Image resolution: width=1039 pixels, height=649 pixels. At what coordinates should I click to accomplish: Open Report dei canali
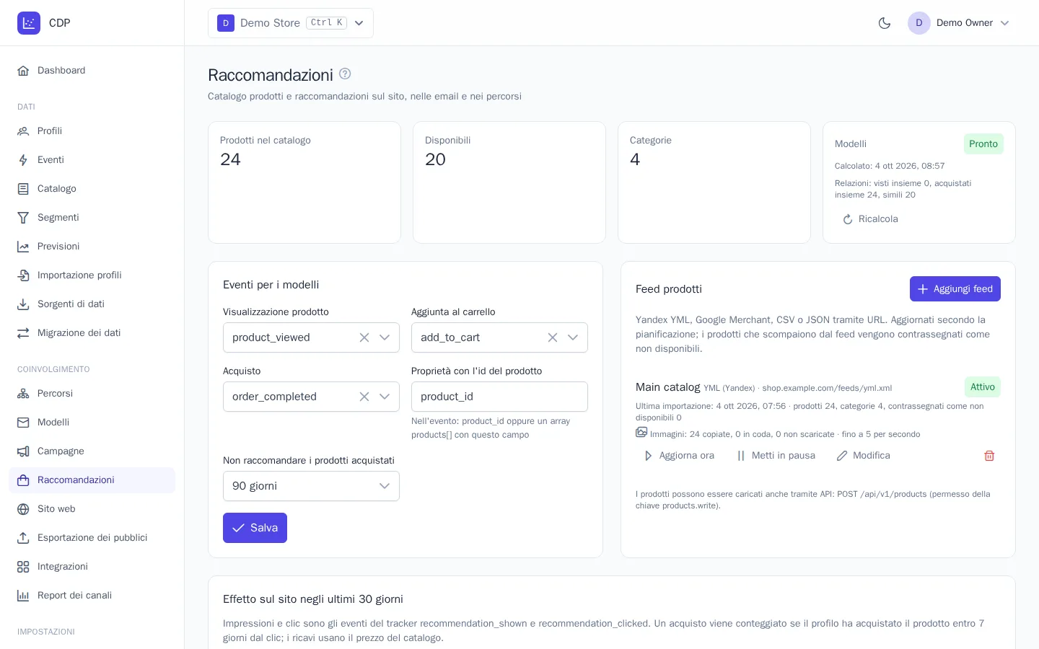(x=92, y=596)
